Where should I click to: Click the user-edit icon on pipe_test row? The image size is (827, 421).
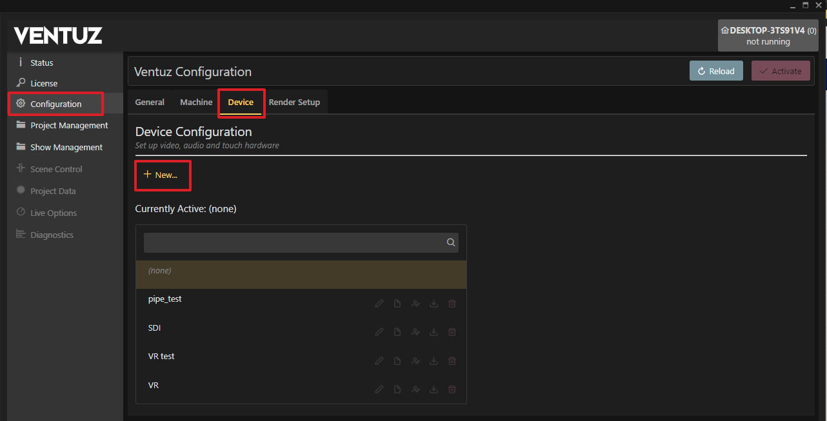coord(415,304)
